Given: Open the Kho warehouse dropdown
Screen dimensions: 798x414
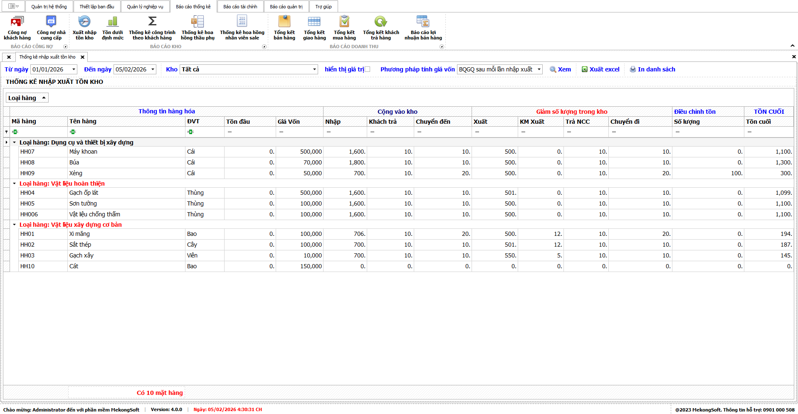Looking at the screenshot, I should pos(314,69).
